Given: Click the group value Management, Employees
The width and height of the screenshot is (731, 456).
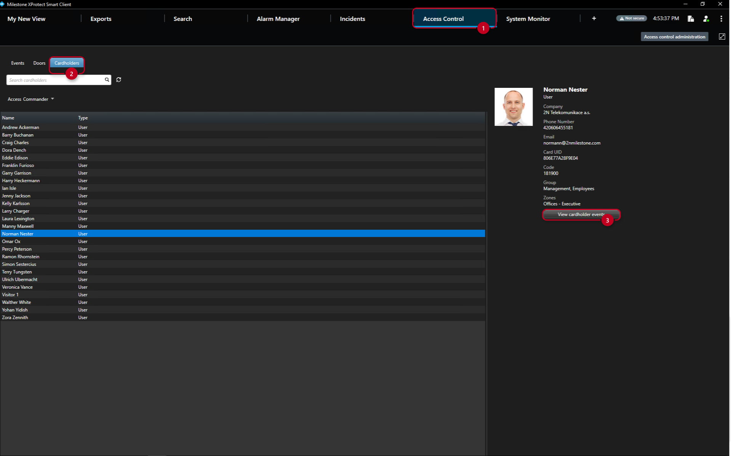Looking at the screenshot, I should tap(569, 189).
